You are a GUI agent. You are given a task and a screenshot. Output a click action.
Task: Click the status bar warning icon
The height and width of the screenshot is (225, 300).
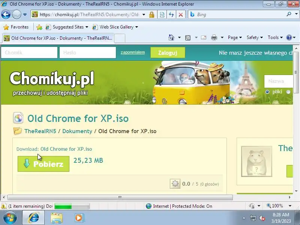click(x=4, y=206)
